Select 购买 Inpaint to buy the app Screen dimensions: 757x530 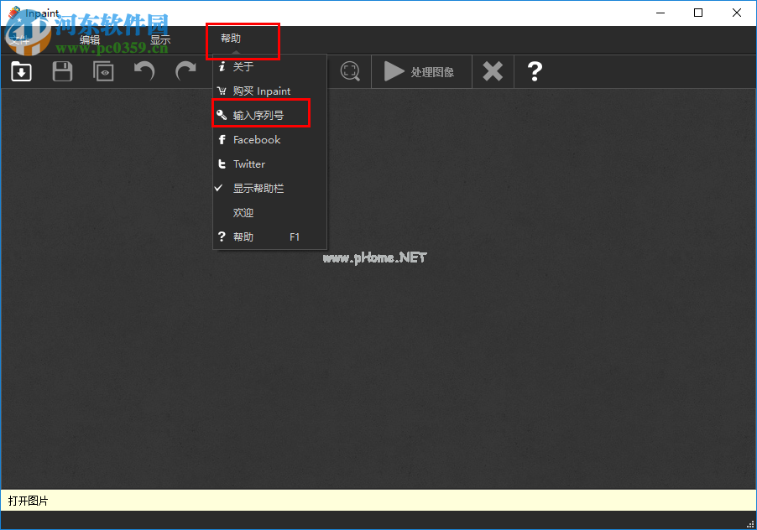point(261,91)
